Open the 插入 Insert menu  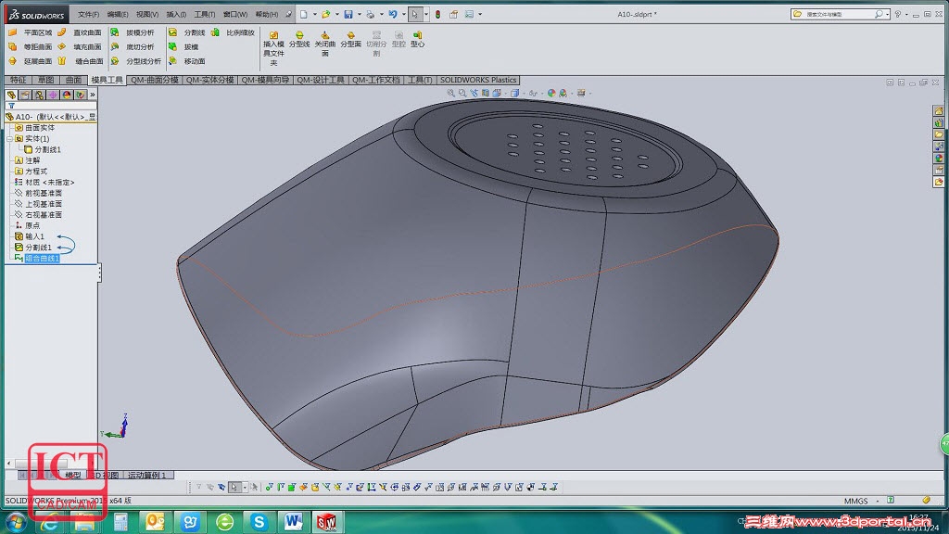pos(175,15)
